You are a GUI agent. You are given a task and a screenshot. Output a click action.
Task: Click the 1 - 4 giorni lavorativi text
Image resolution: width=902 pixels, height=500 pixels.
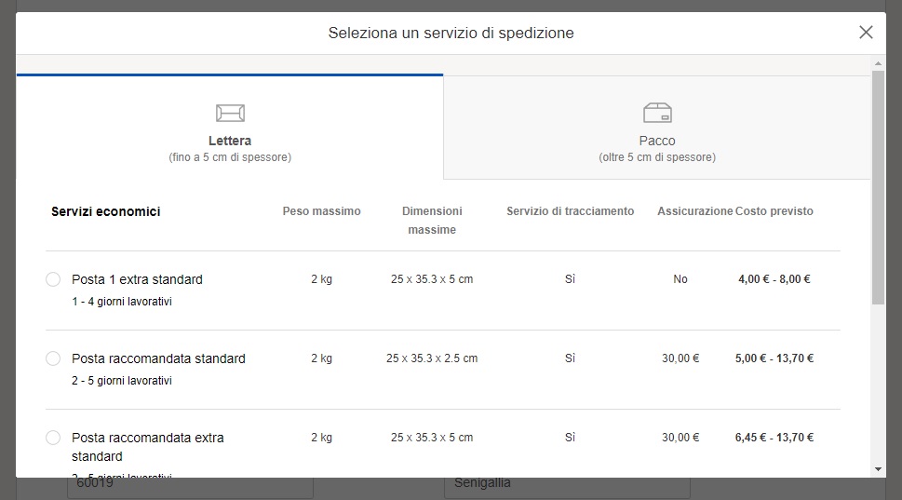point(122,302)
